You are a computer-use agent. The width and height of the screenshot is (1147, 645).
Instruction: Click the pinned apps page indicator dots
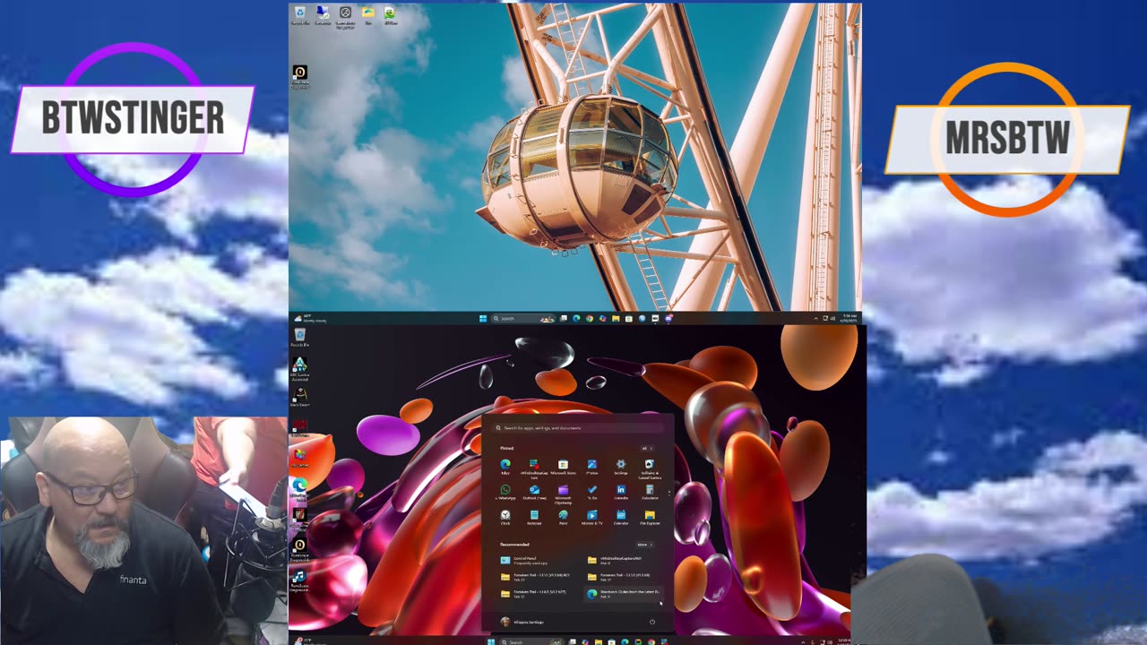pyautogui.click(x=669, y=494)
